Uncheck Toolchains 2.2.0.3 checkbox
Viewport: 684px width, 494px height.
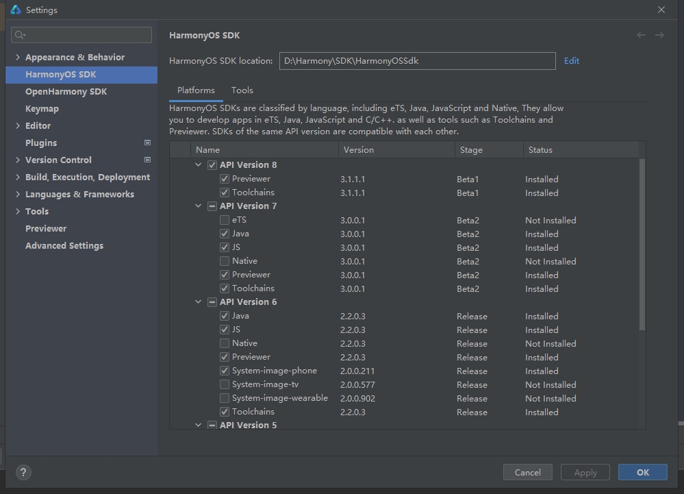[x=224, y=412]
